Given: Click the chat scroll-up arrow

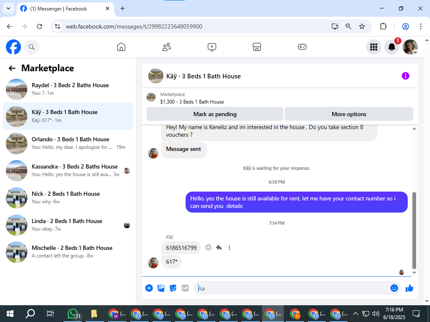Looking at the screenshot, I should [414, 128].
